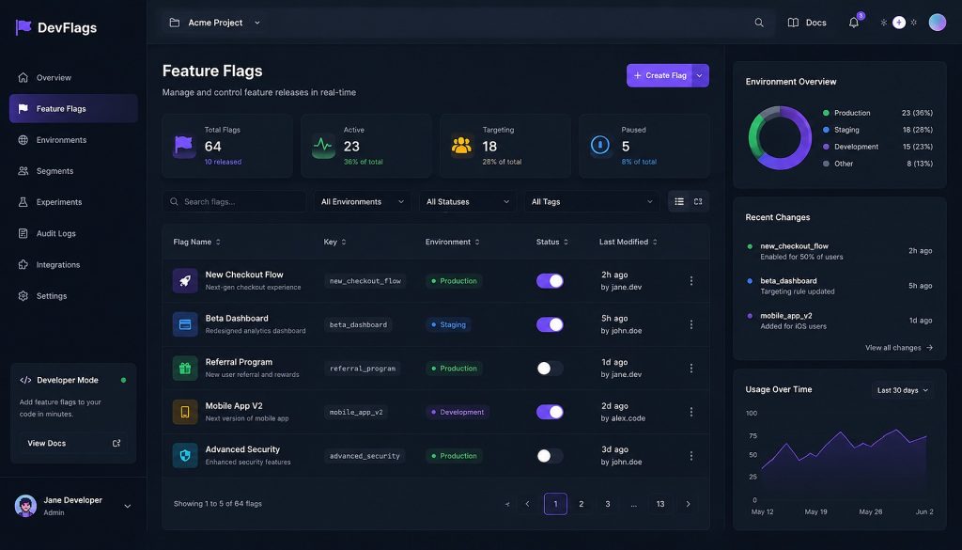Open beta_dashboard recent change entry
This screenshot has width=962, height=550.
(x=839, y=286)
